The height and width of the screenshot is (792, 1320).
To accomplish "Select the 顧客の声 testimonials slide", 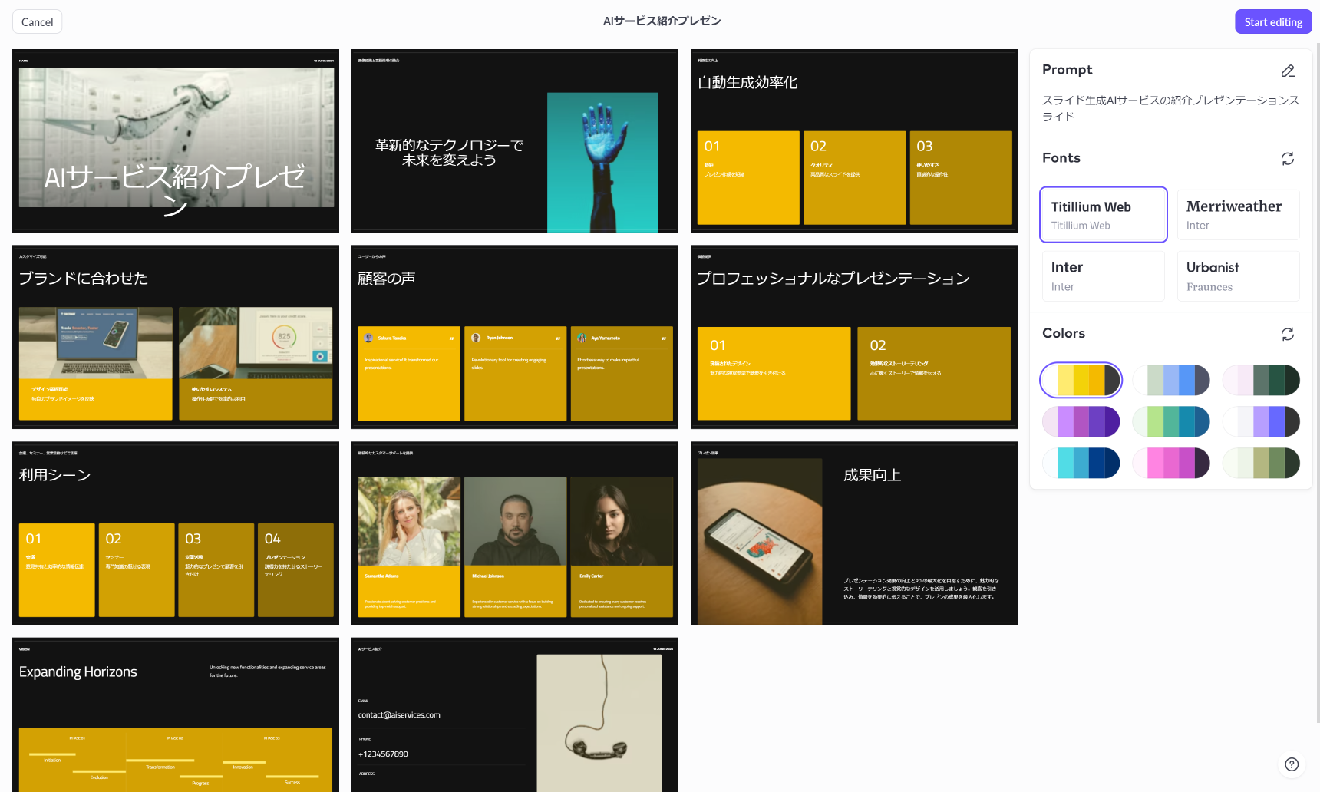I will 514,337.
